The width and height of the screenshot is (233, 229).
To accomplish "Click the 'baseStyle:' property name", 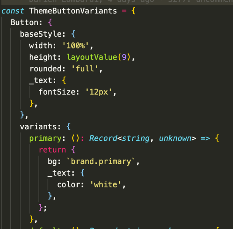I will (43, 34).
